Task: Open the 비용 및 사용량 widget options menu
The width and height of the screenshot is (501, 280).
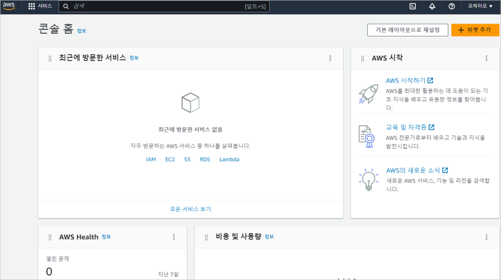Action: click(487, 237)
